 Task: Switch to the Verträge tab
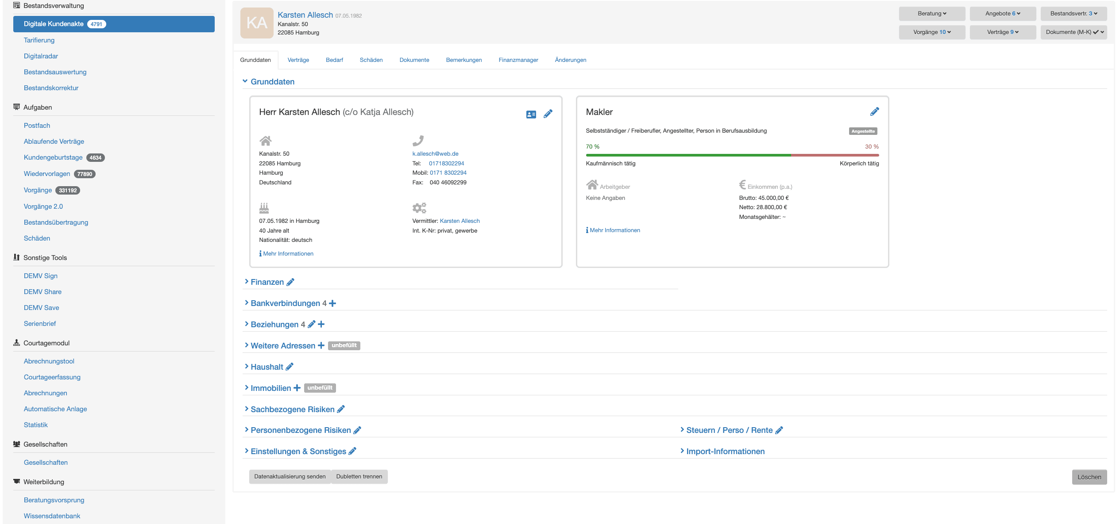(x=298, y=60)
